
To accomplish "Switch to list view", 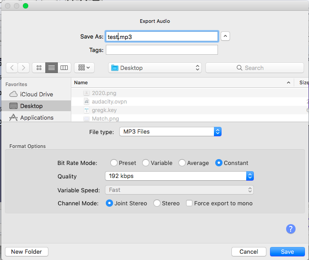I will pos(52,68).
